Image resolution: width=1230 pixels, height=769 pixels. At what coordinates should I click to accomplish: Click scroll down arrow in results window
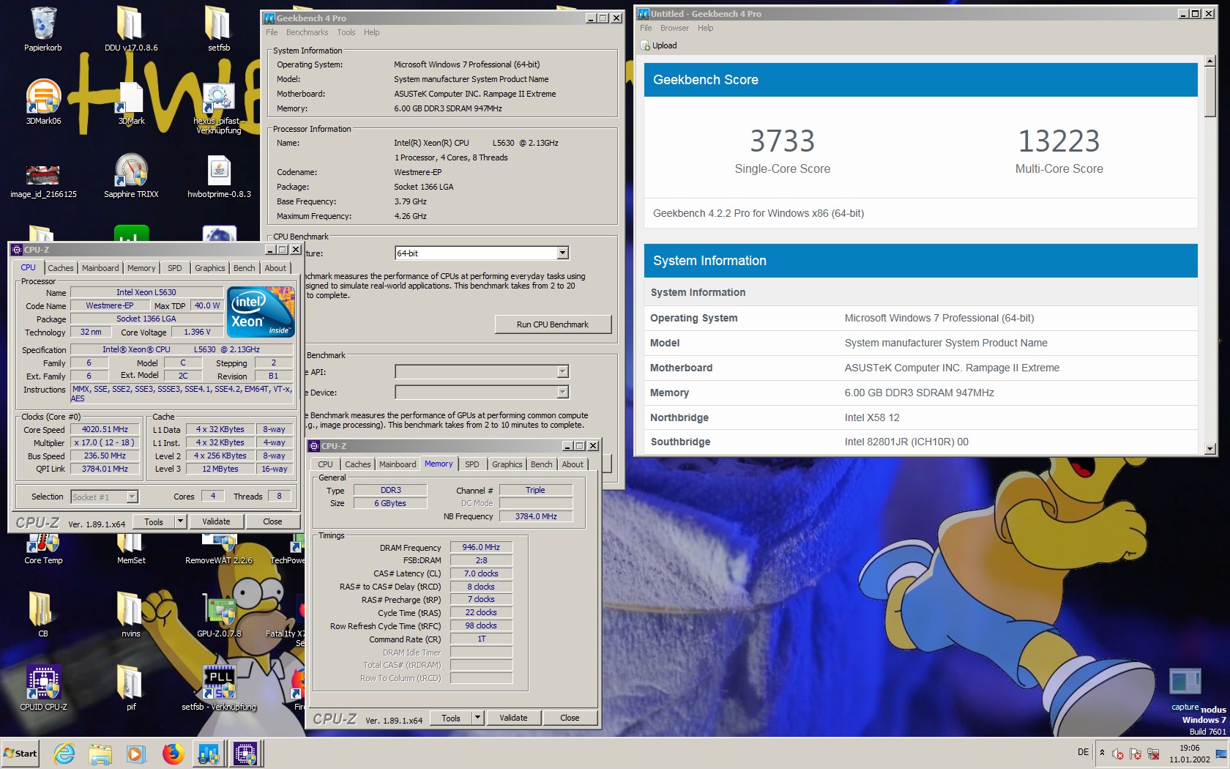pyautogui.click(x=1210, y=449)
